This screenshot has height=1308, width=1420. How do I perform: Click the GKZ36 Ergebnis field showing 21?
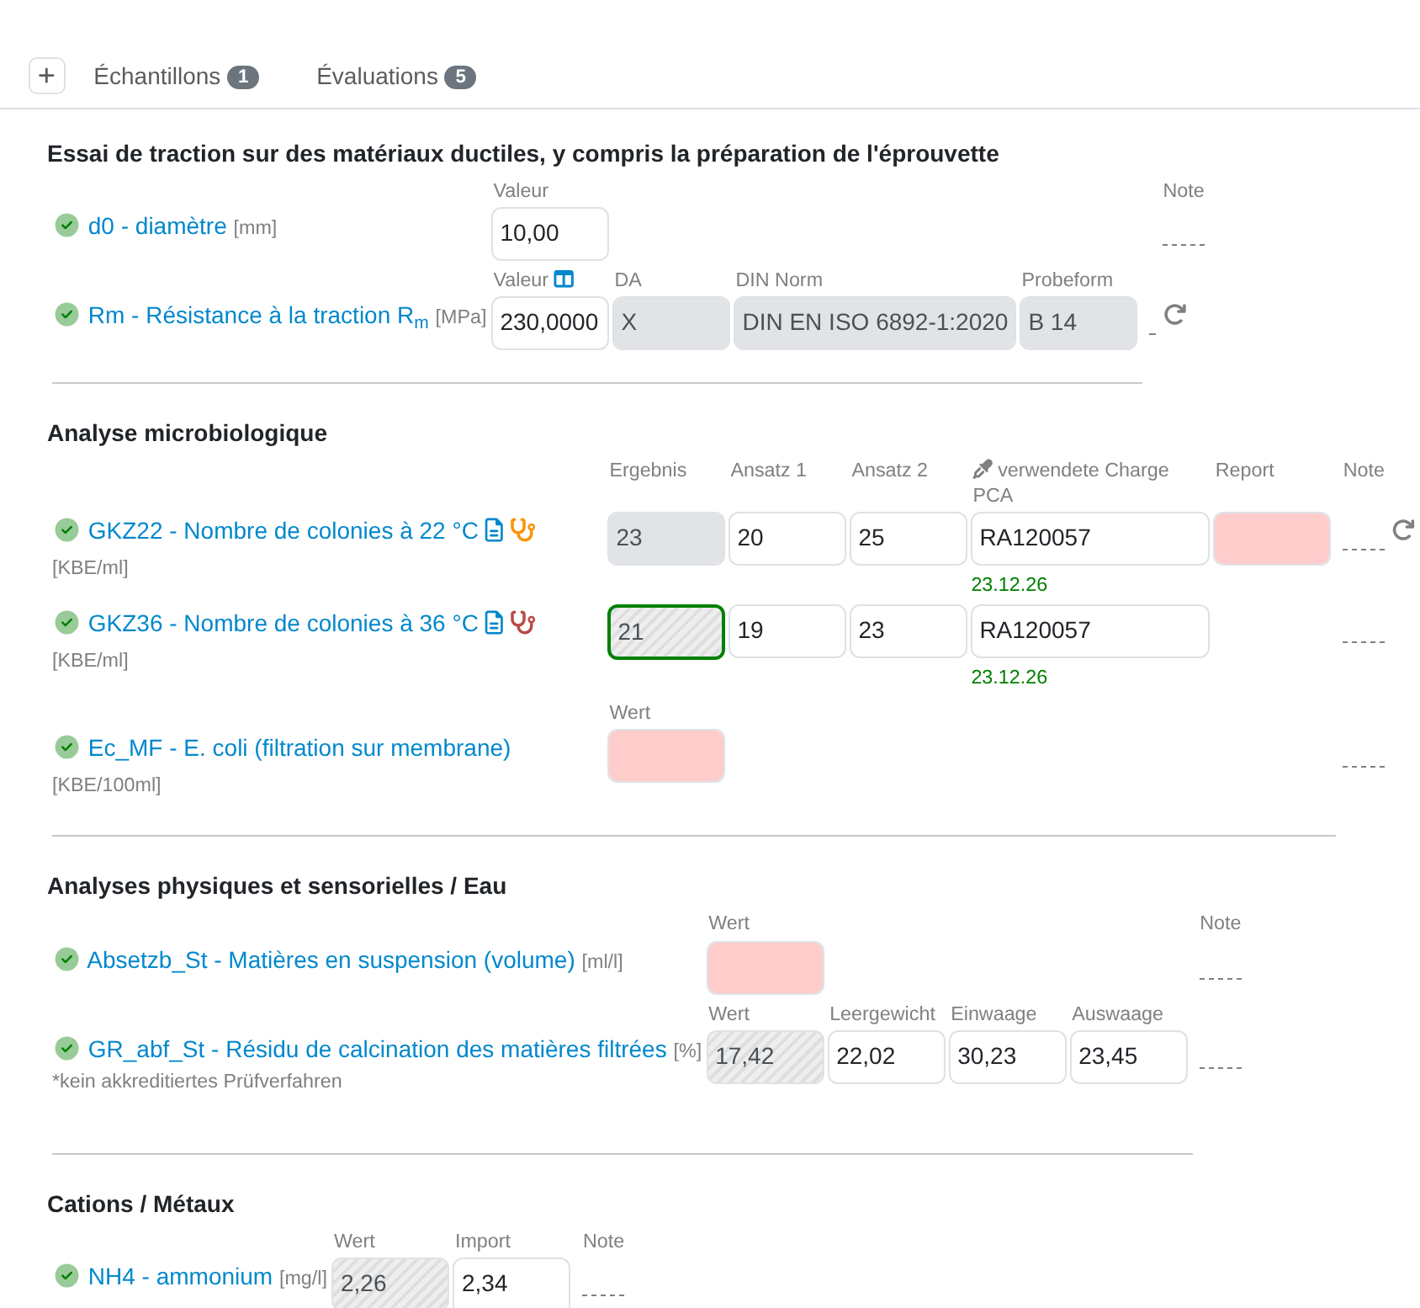click(x=666, y=632)
